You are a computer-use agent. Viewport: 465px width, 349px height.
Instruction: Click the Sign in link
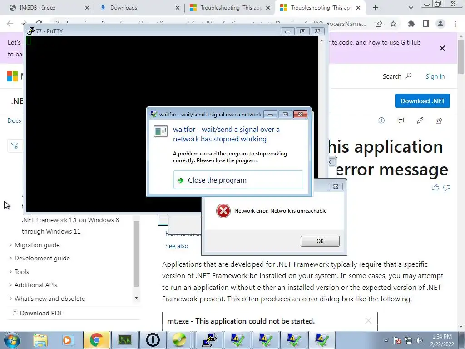click(435, 76)
